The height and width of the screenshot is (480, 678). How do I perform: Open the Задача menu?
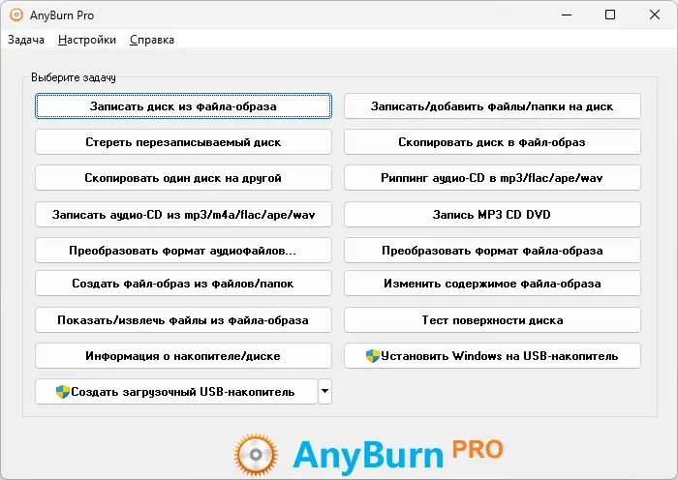coord(26,40)
